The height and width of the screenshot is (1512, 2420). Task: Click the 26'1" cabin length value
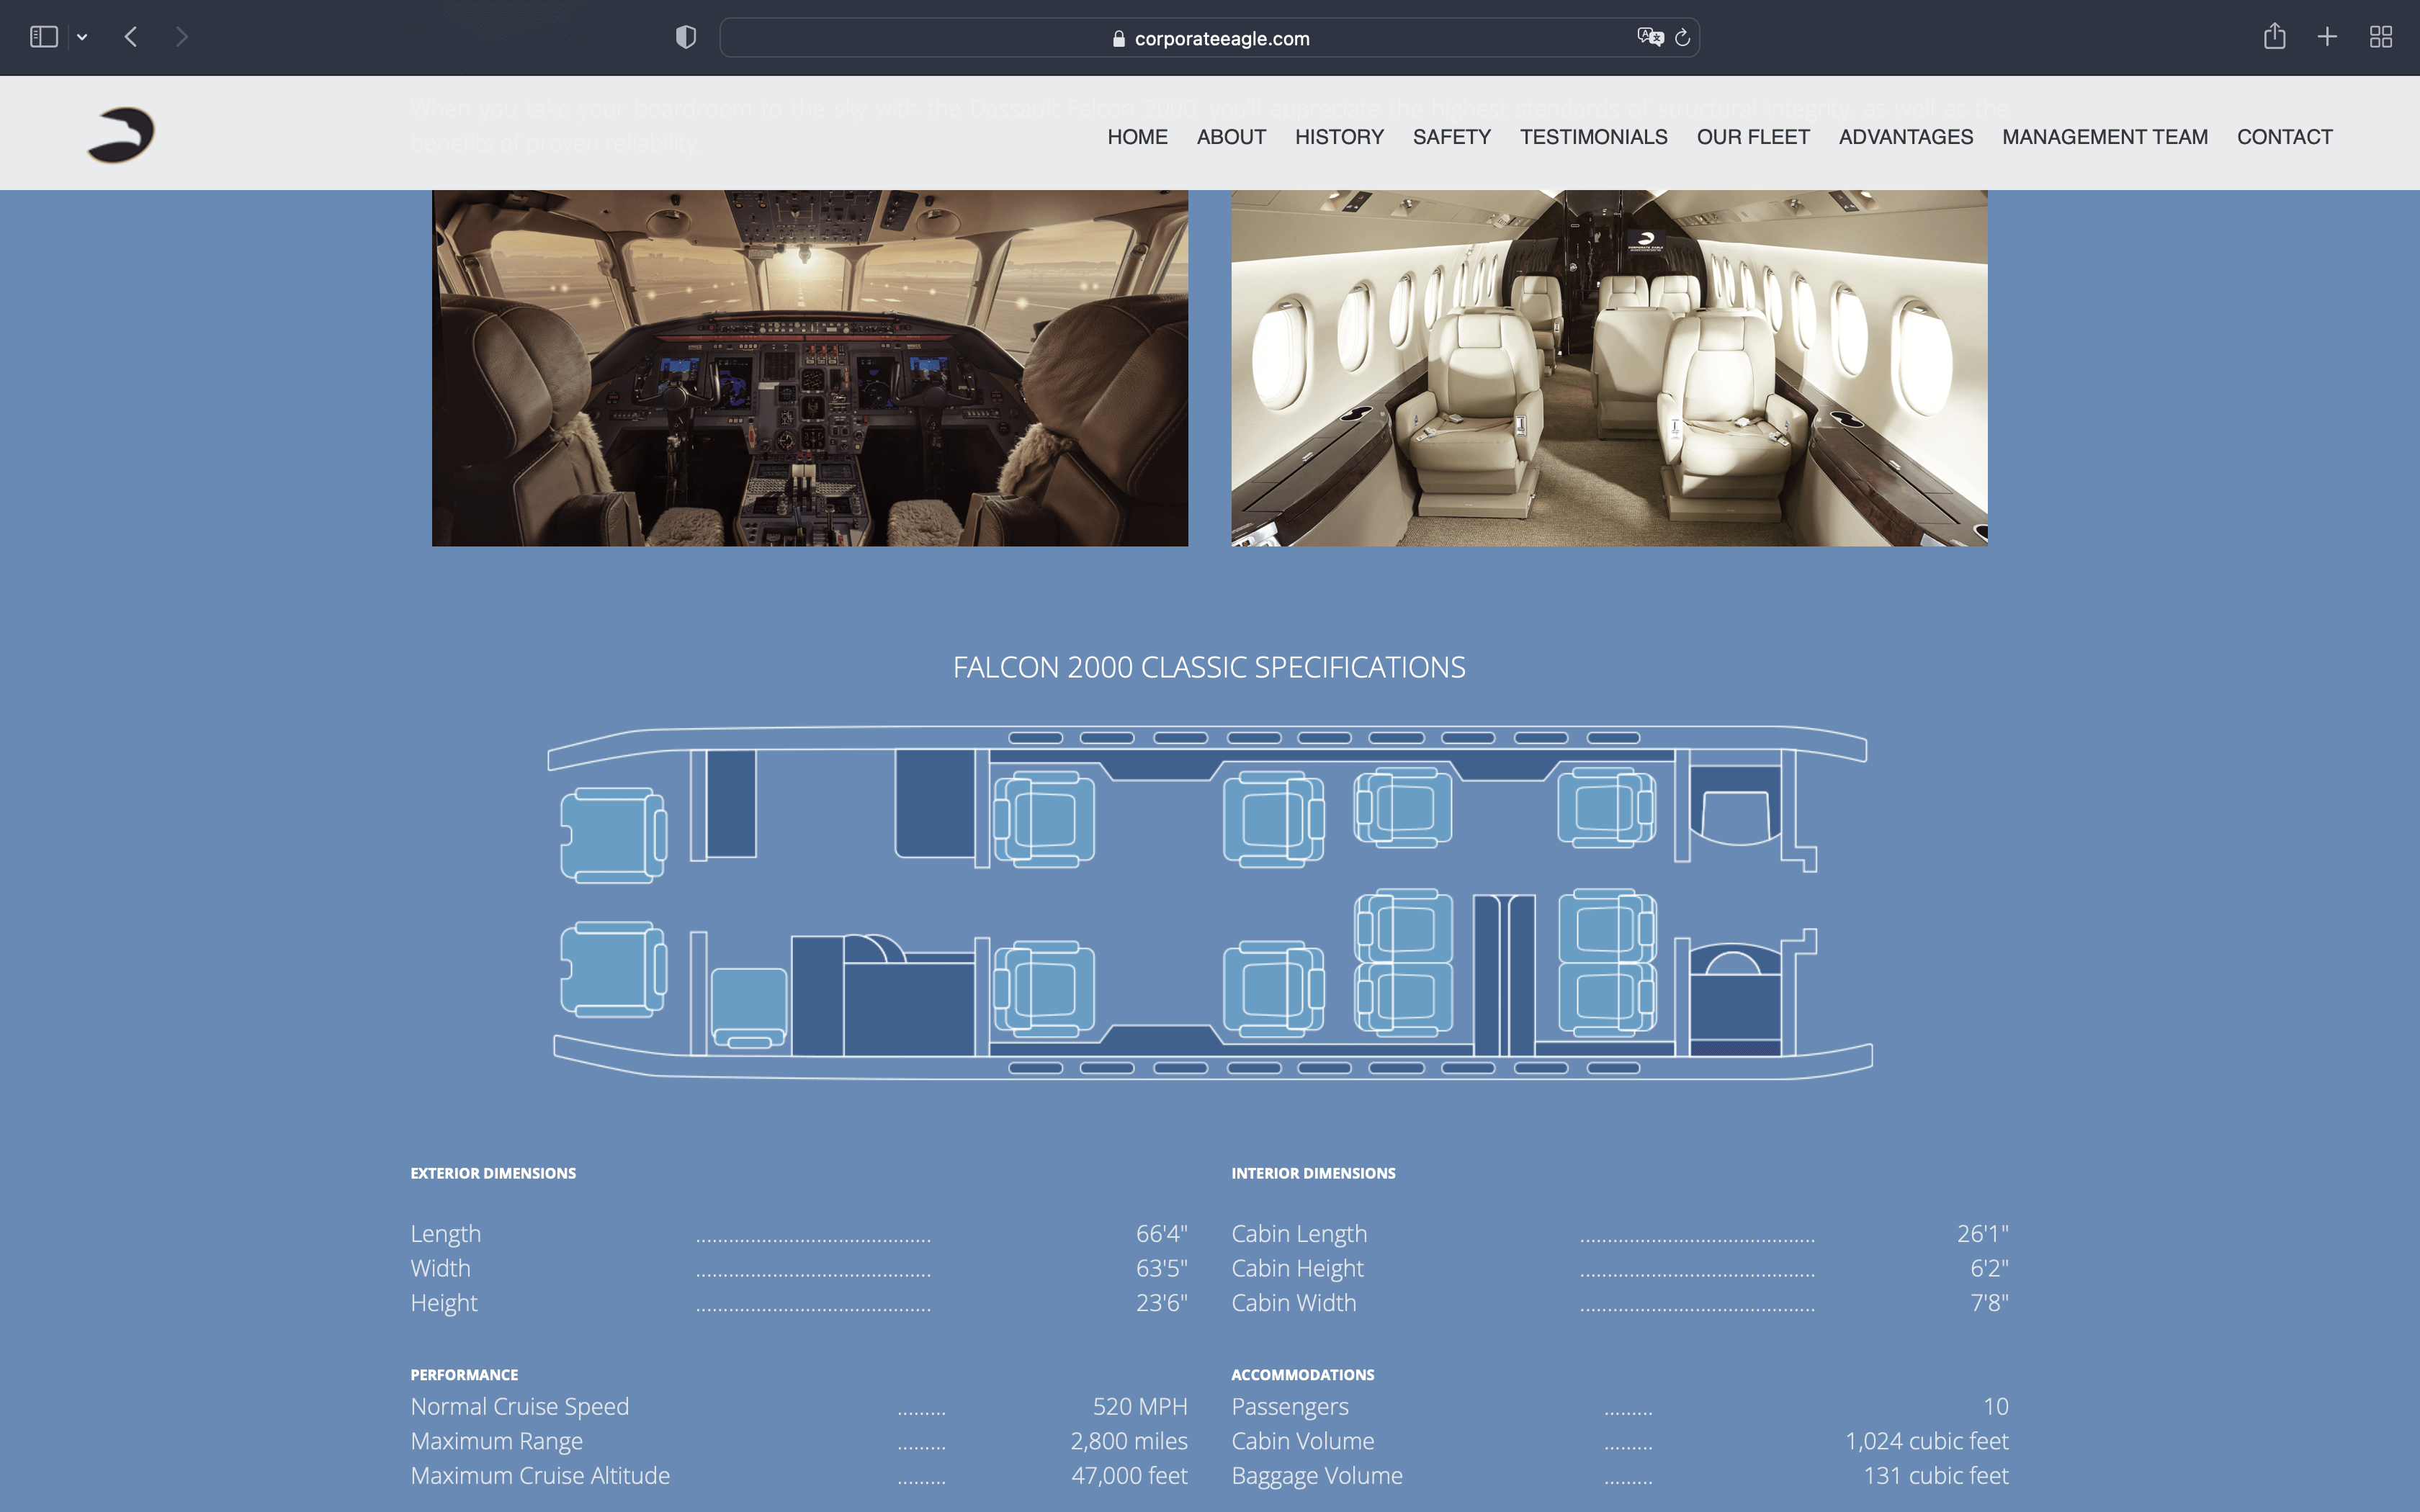pos(1982,1233)
